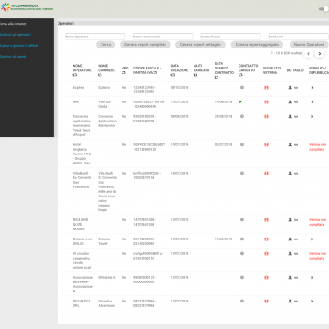Open vetrina icon for Betania ONLUS row

(266, 239)
